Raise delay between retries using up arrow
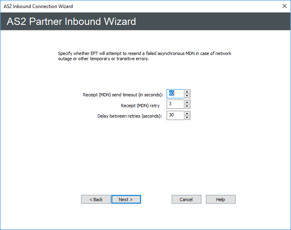The width and height of the screenshot is (291, 230). (x=187, y=114)
